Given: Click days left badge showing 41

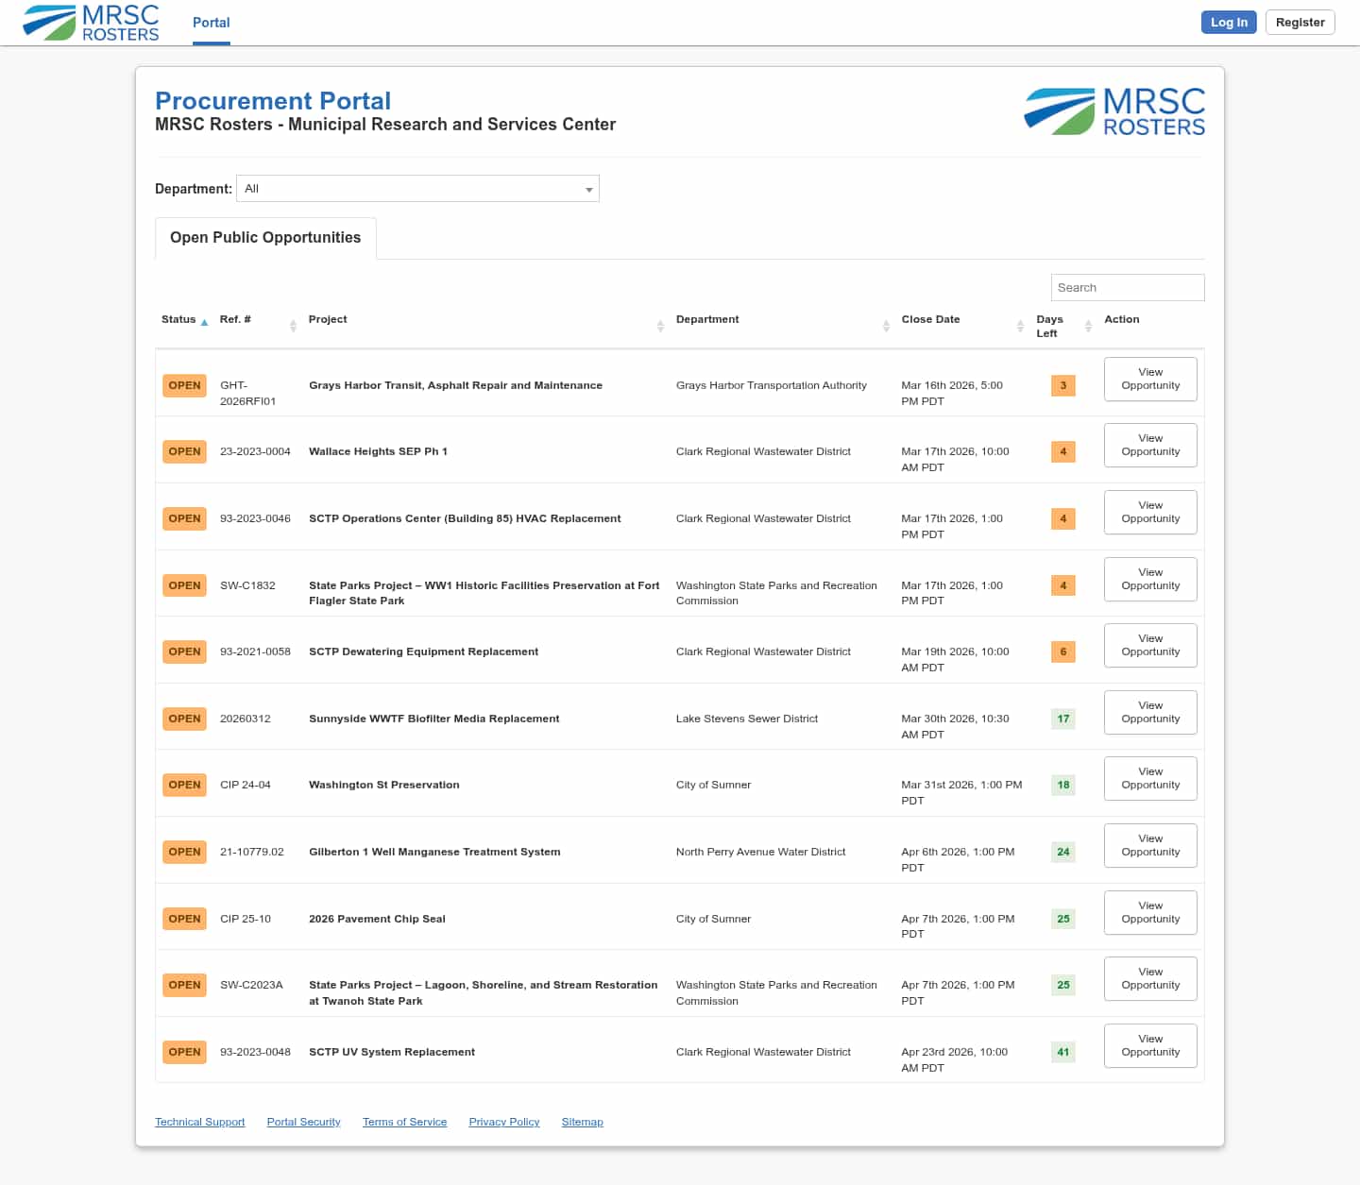Looking at the screenshot, I should click(x=1063, y=1052).
